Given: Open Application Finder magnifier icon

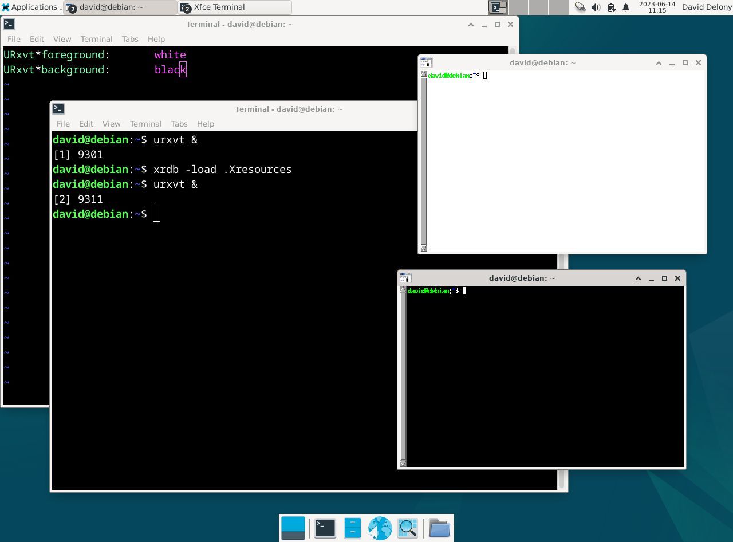Looking at the screenshot, I should (408, 528).
